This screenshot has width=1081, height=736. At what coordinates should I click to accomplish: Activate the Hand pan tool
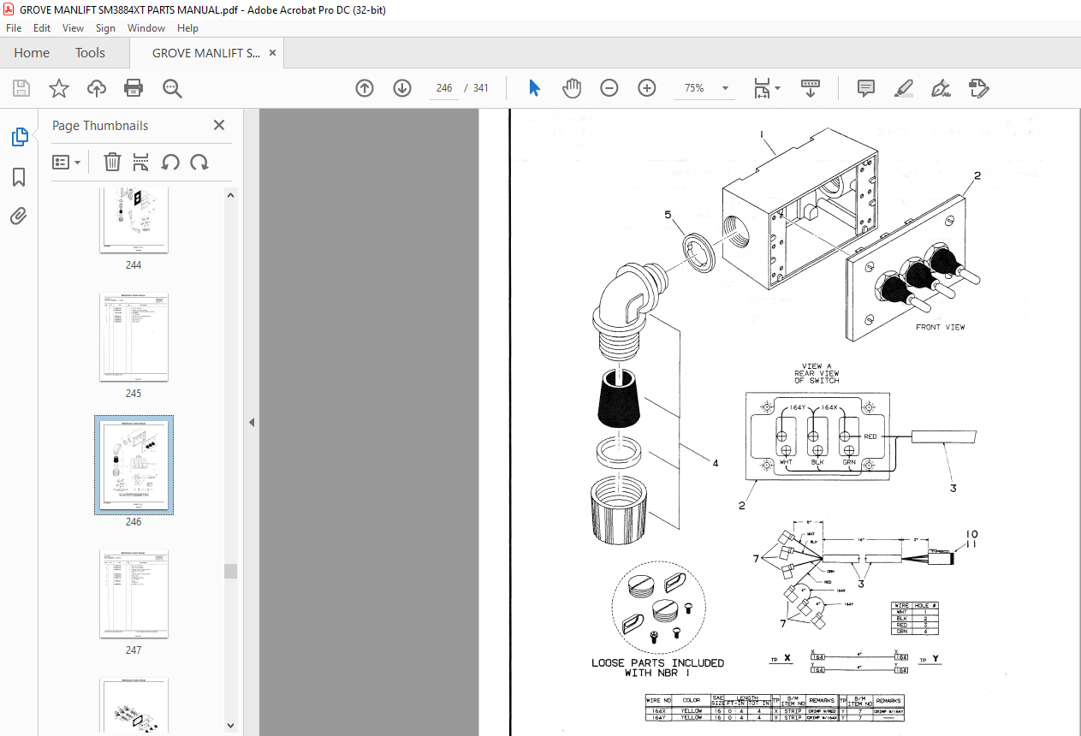click(572, 88)
